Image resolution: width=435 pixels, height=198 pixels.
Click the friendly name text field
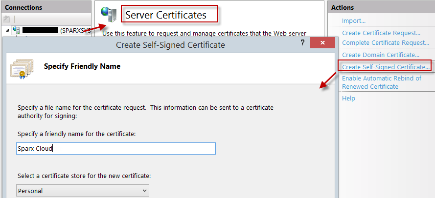tap(116, 148)
